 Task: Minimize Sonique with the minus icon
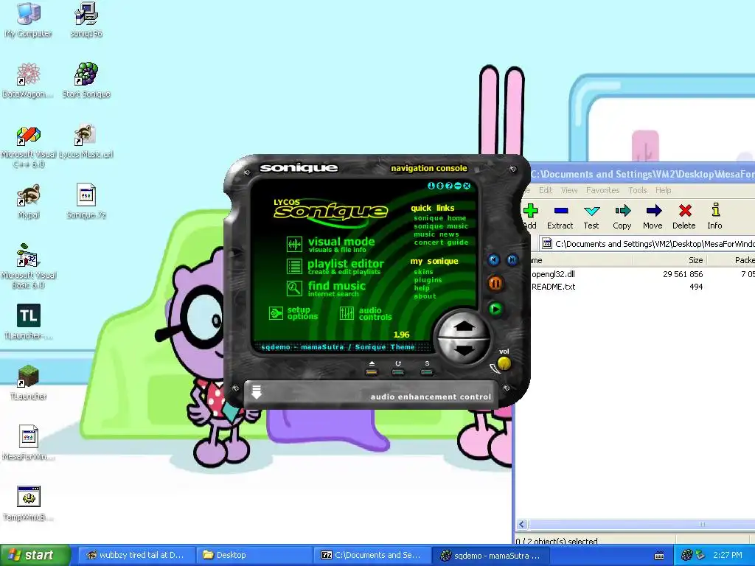click(x=458, y=186)
